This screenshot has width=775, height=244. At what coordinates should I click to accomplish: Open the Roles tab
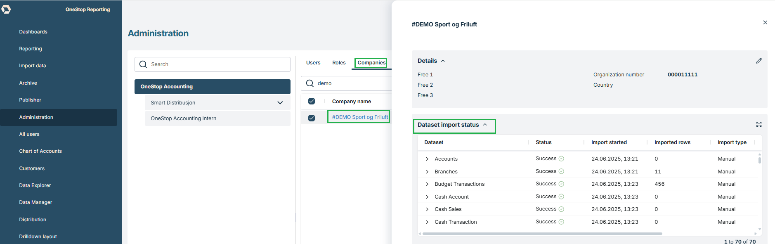pos(339,63)
